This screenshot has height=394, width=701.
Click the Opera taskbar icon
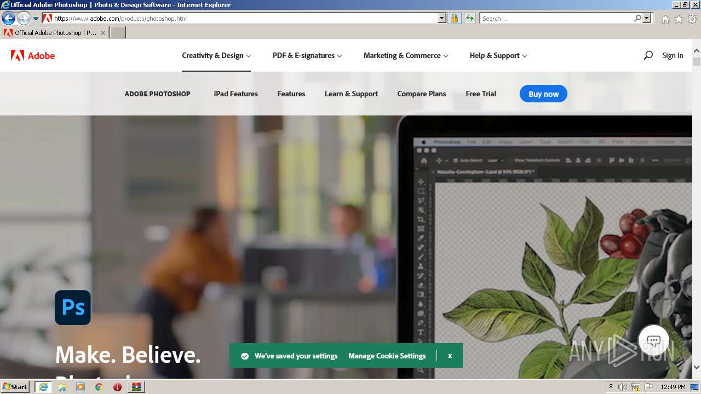point(117,387)
